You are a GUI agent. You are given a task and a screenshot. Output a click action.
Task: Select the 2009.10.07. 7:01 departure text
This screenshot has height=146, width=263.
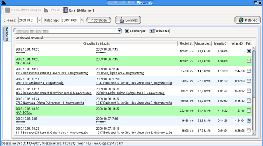pos(26,119)
